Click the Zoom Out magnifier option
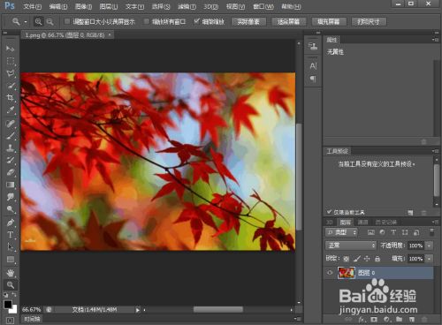This screenshot has height=325, width=442. [50, 21]
